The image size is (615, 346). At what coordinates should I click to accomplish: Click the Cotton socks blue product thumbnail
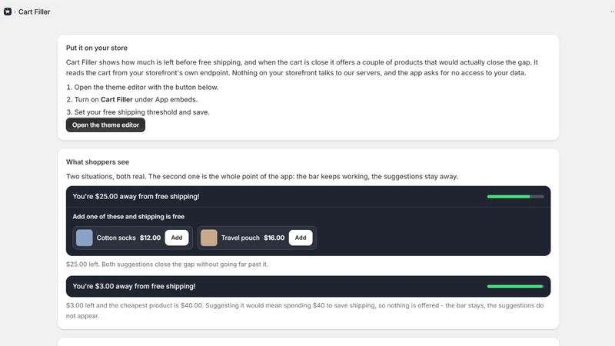tap(85, 238)
